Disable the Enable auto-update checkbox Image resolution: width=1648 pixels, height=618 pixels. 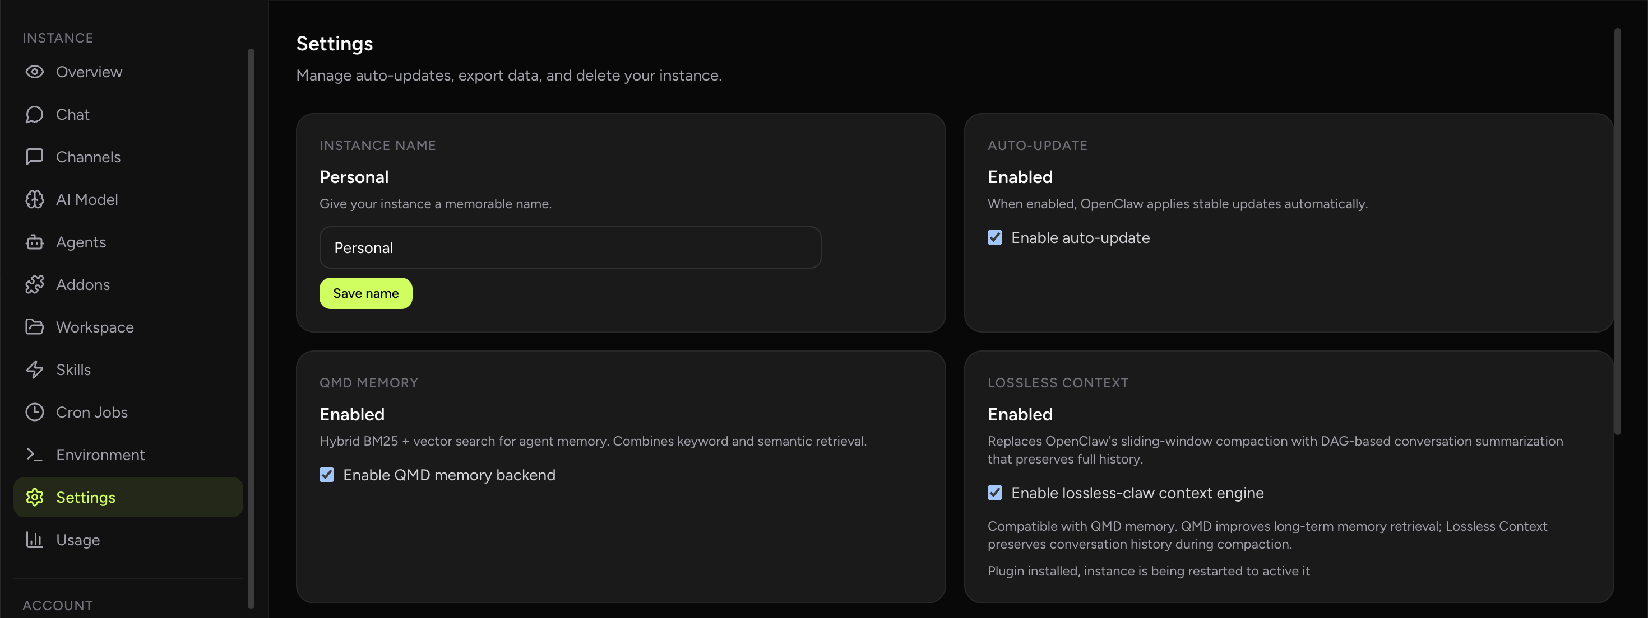994,237
